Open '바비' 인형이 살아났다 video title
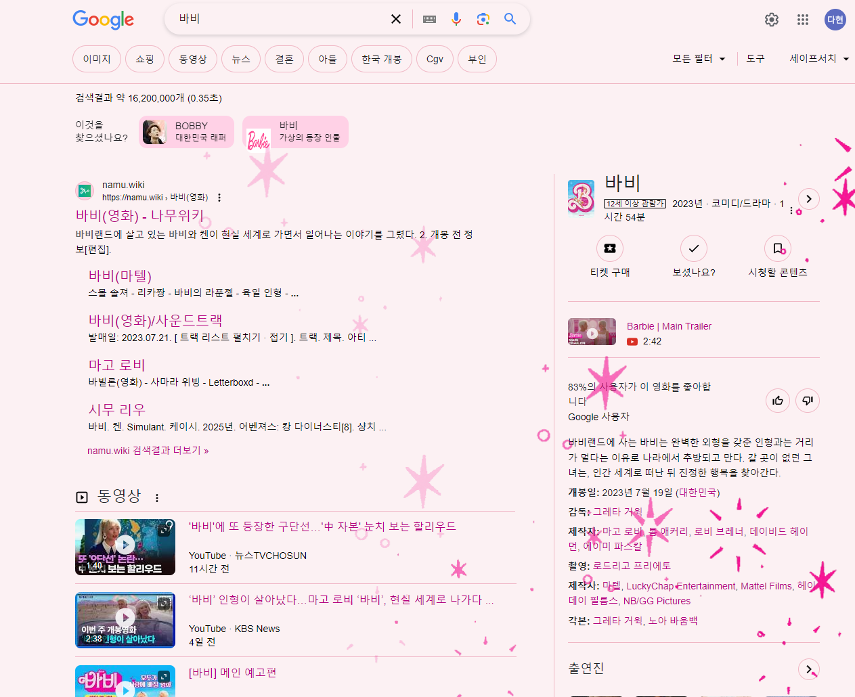 point(341,600)
